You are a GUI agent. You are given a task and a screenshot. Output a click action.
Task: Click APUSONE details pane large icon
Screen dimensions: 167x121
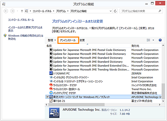click(x=54, y=113)
